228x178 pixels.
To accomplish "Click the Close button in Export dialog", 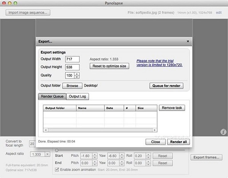I will coord(156,142).
